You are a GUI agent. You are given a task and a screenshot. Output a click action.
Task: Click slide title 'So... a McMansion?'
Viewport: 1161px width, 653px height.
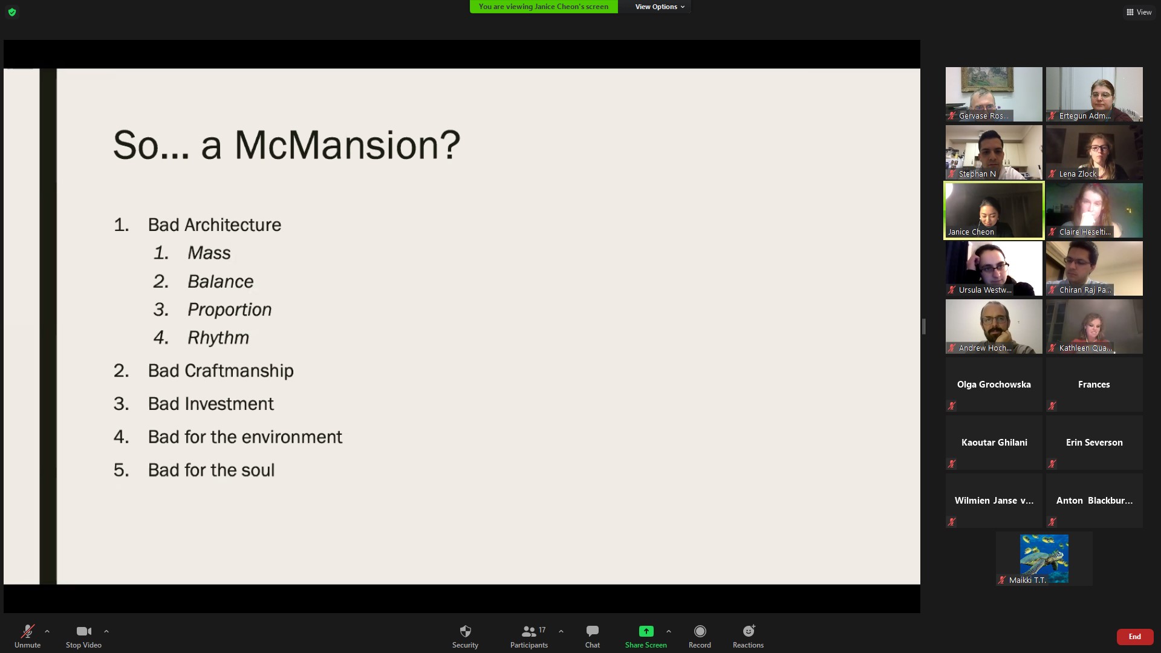287,145
